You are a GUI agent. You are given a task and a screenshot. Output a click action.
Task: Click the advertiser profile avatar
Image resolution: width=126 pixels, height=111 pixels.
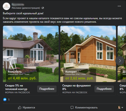point(6,6)
